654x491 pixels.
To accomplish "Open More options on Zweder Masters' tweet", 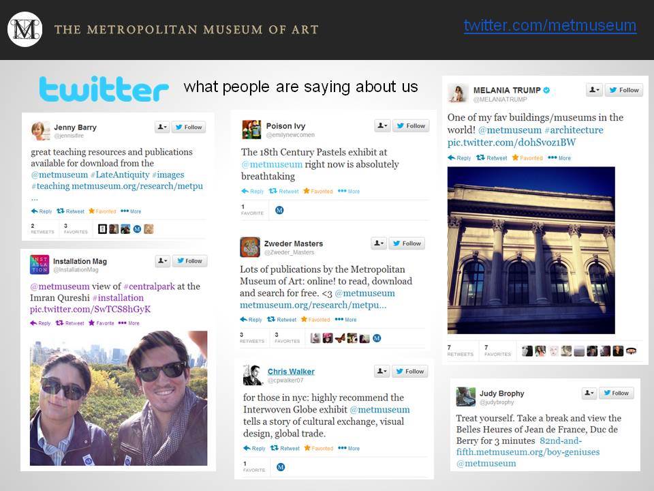I will [x=346, y=319].
